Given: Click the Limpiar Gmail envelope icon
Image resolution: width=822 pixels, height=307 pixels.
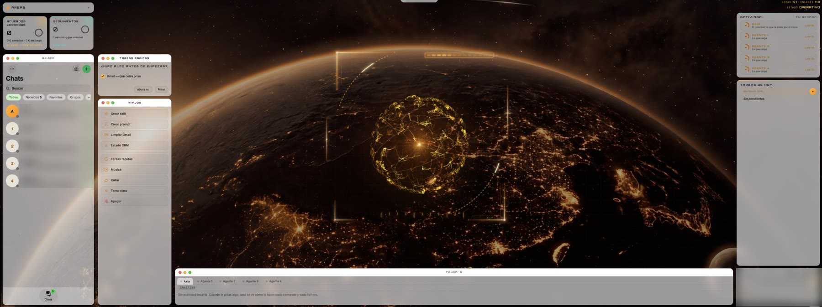Looking at the screenshot, I should click(106, 135).
